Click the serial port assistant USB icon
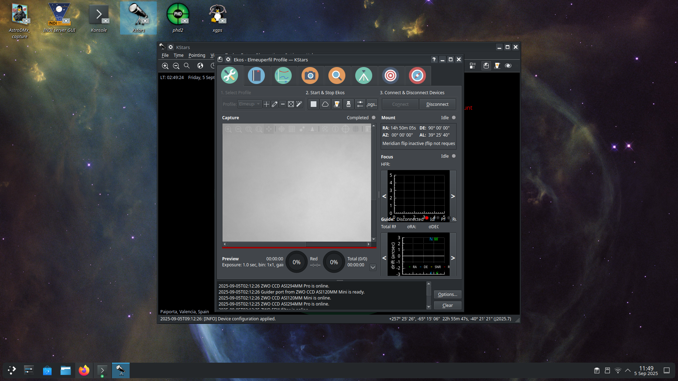Viewport: 678px width, 381px height. tap(349, 104)
